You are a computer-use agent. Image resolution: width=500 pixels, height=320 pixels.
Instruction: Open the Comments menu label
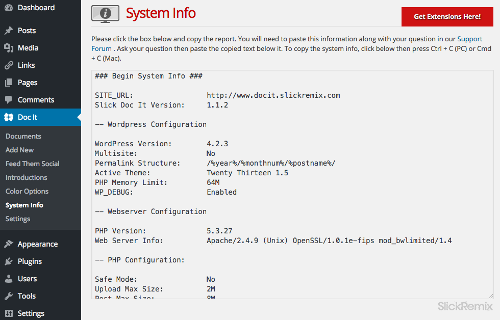click(36, 100)
